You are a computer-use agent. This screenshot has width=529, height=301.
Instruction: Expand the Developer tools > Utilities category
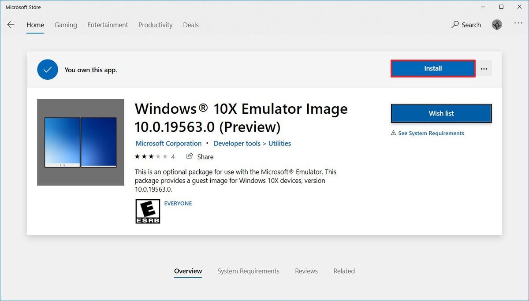tap(252, 143)
